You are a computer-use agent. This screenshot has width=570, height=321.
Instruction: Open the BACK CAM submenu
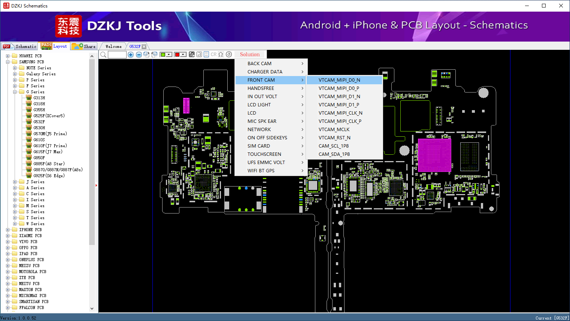pyautogui.click(x=272, y=64)
